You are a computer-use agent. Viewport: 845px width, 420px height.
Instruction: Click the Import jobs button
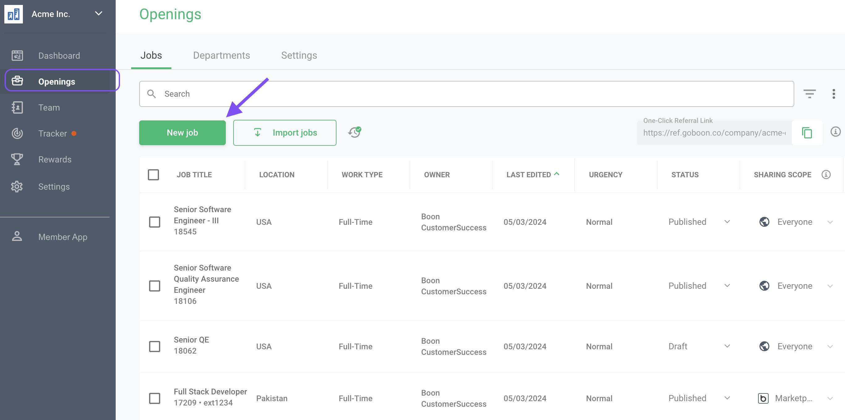tap(285, 133)
